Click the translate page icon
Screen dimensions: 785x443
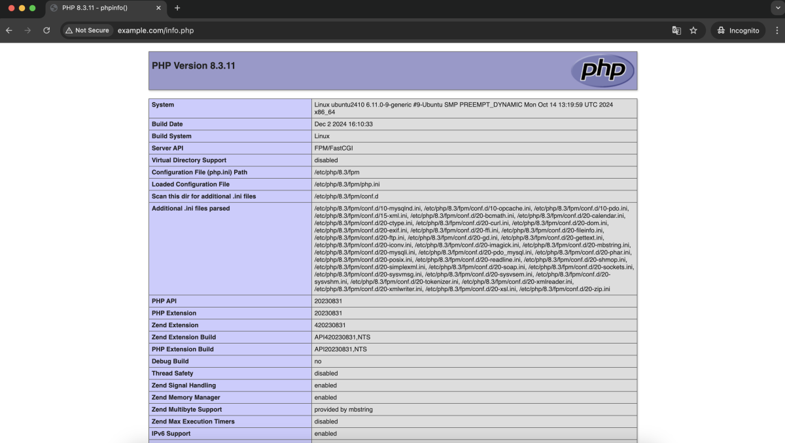676,30
